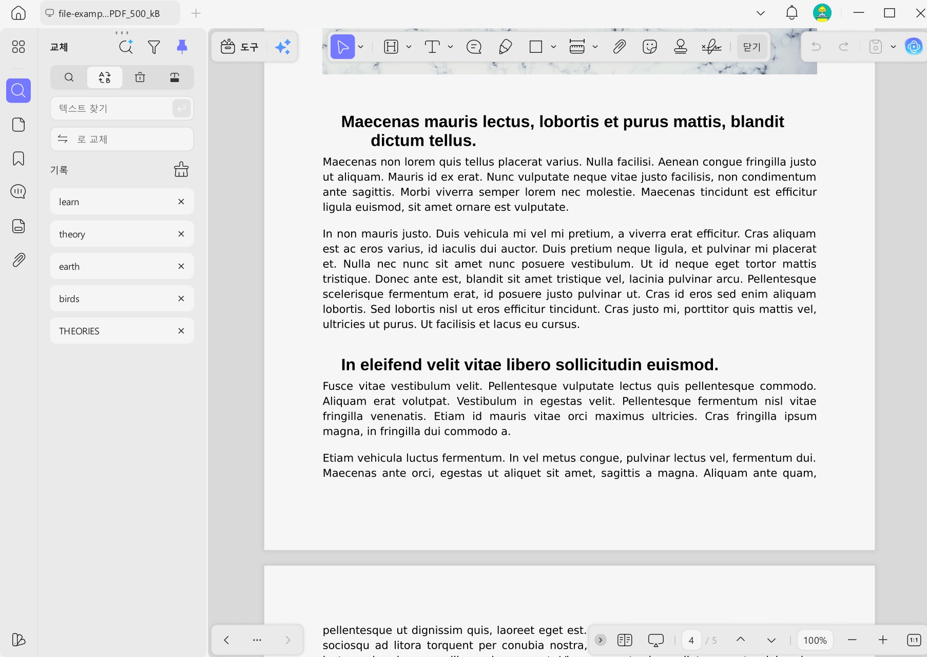
Task: Start AI search with sparkle magnifier icon
Action: tap(126, 47)
